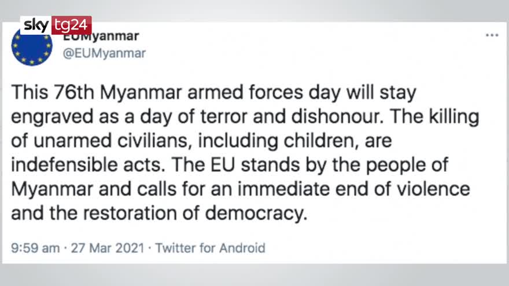Click the red tg24 logo badge
This screenshot has height=286, width=509.
tap(73, 25)
